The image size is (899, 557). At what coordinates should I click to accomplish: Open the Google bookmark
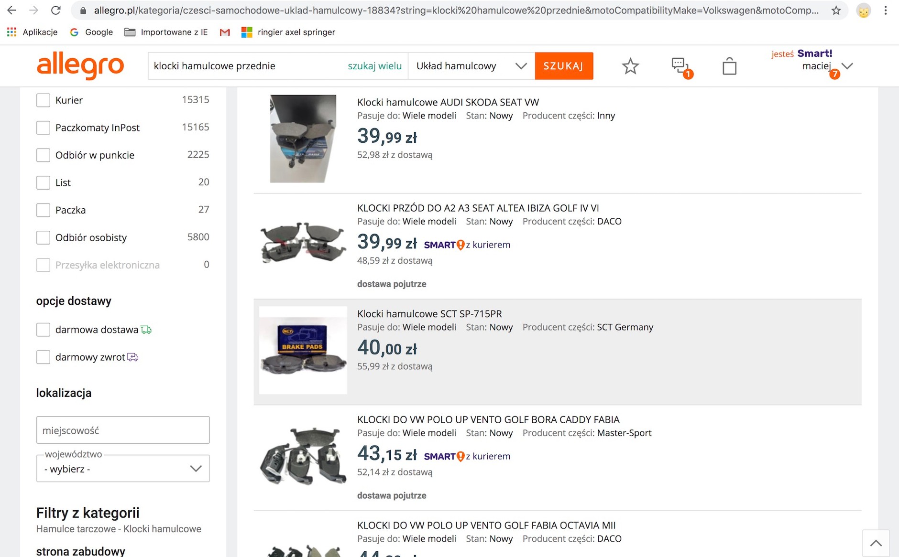(x=91, y=32)
